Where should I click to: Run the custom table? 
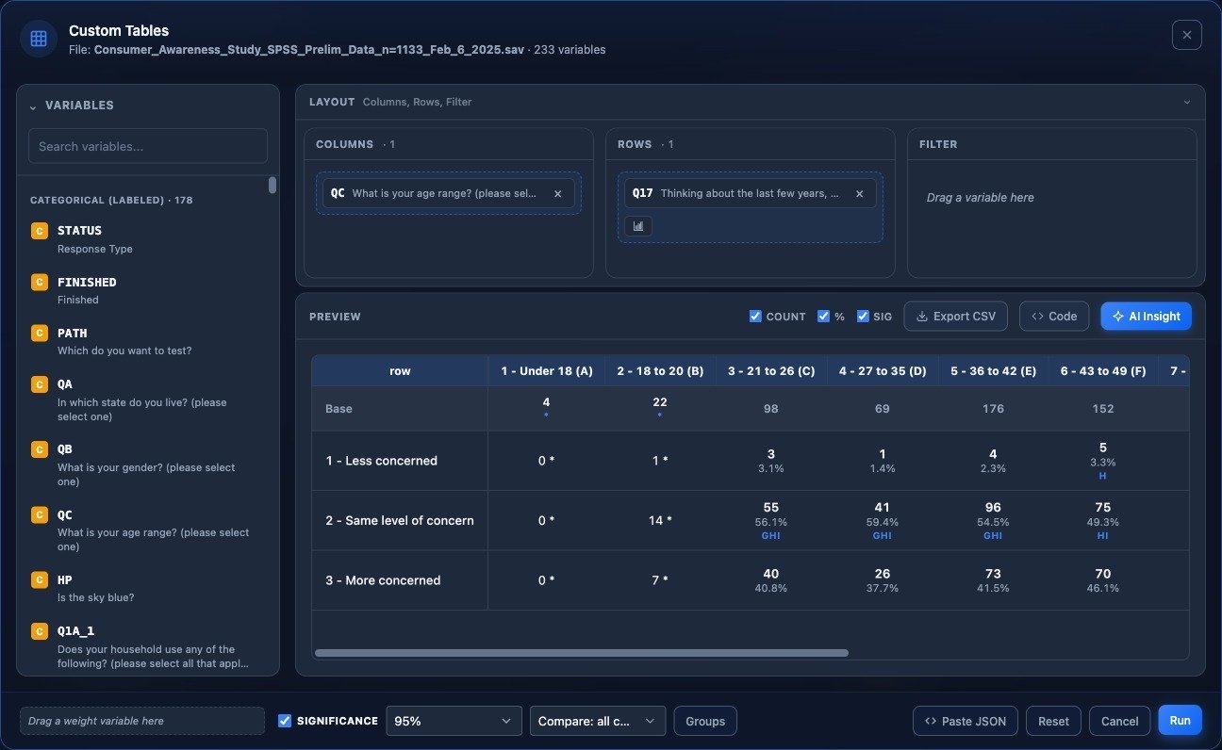1180,720
